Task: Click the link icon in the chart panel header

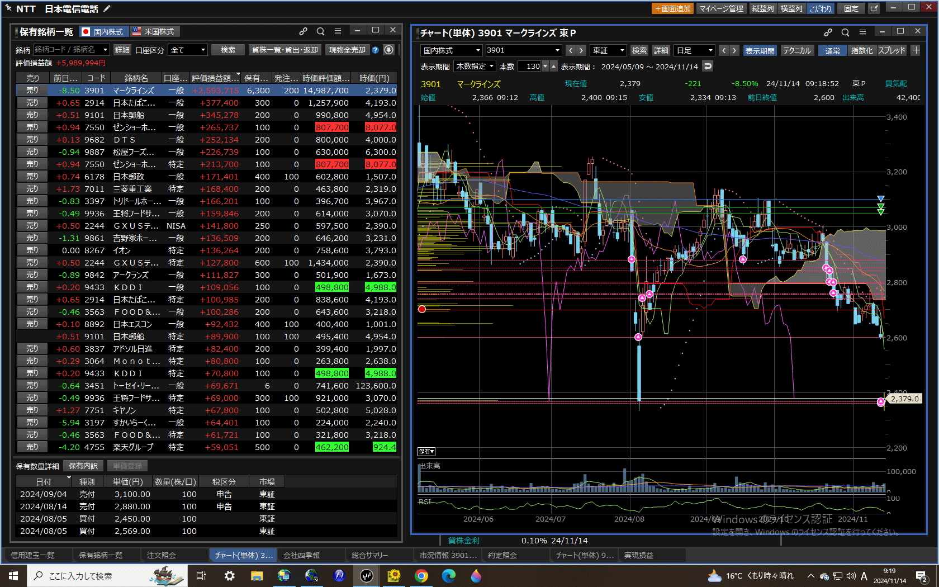Action: pos(828,32)
